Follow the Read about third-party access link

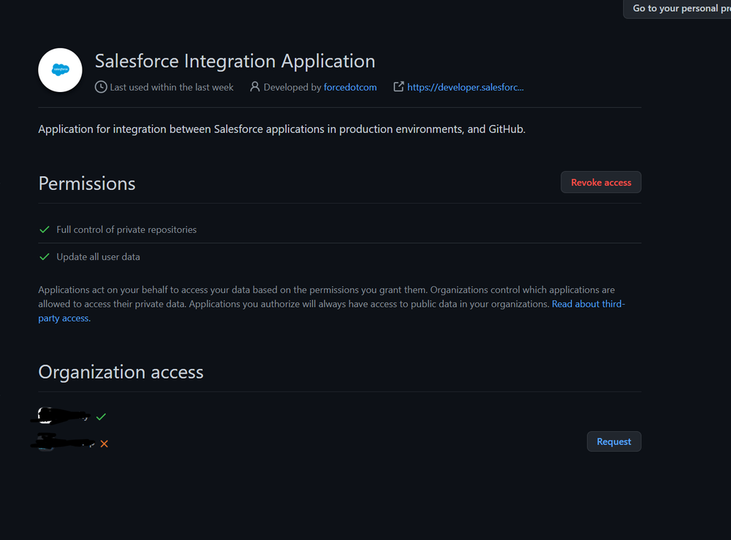[x=588, y=304]
